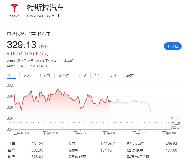Click the 上午10:00 axis label
This screenshot has height=161, width=188.
(x=21, y=133)
